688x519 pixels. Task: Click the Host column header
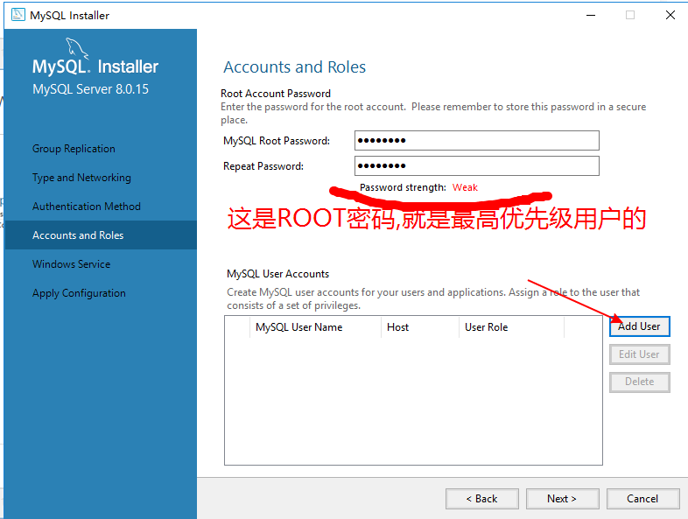click(420, 327)
